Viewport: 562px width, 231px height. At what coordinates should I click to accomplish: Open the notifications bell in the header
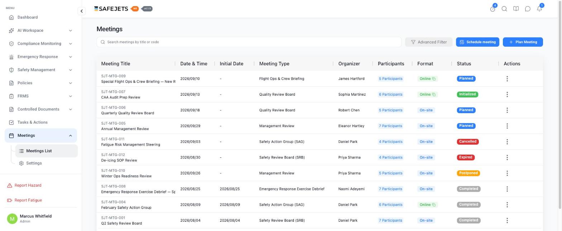[539, 9]
